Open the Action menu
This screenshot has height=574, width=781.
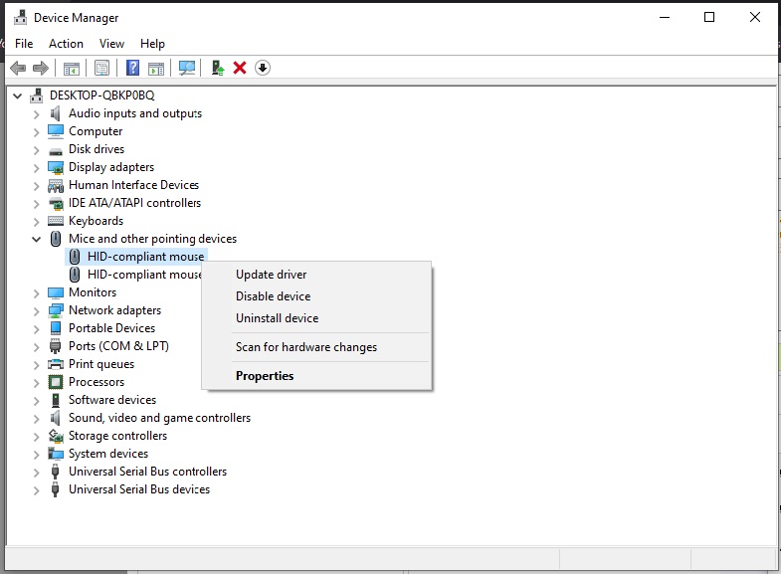coord(66,44)
